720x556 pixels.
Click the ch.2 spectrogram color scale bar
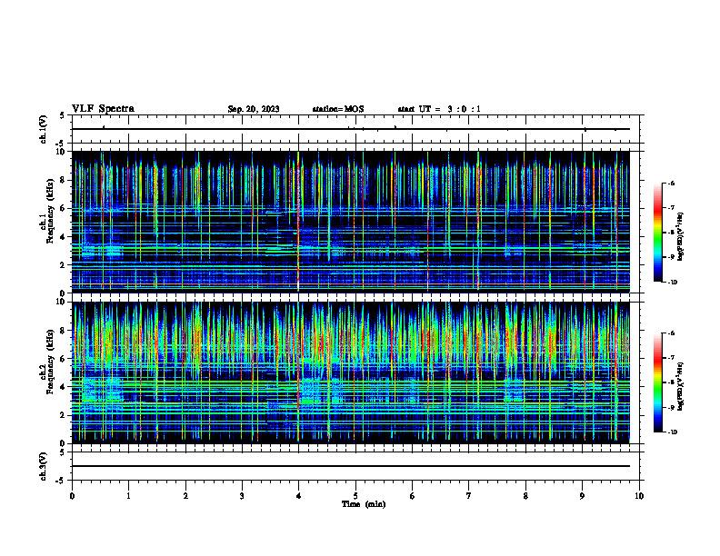pyautogui.click(x=657, y=382)
